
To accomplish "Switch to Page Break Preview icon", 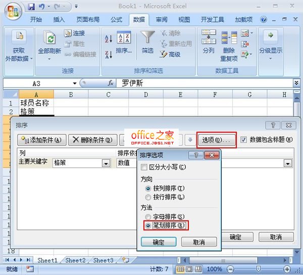I will (x=198, y=269).
